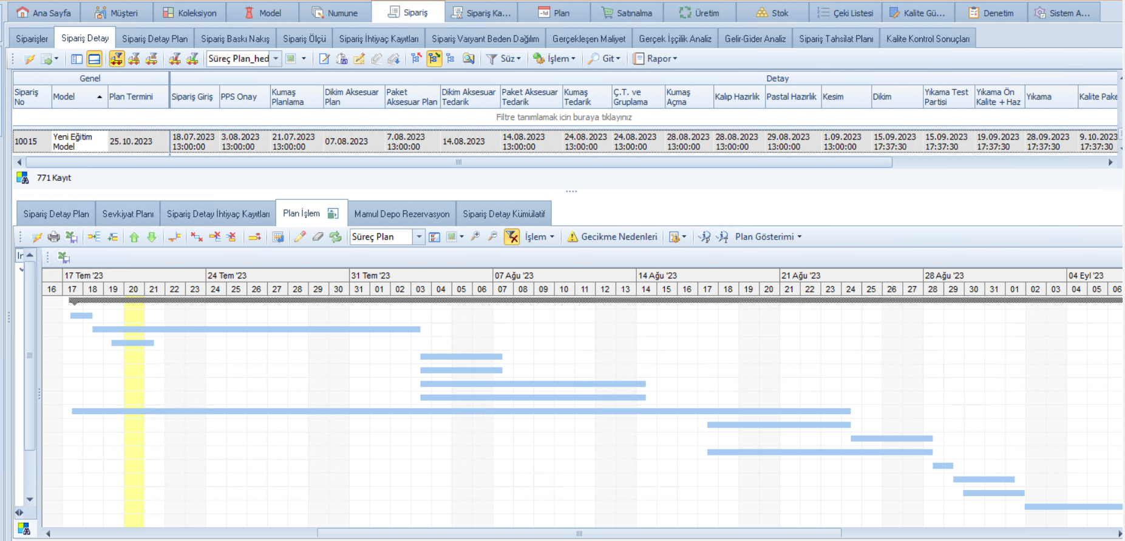
Task: Click the eraser icon in the Plan toolbar
Action: pos(317,237)
